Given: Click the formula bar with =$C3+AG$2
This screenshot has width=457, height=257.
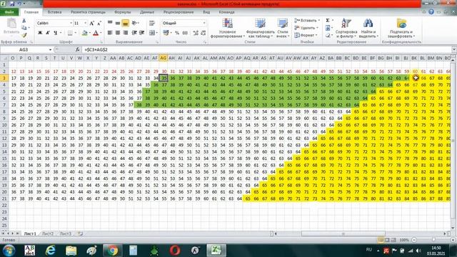Looking at the screenshot, I should pos(266,50).
